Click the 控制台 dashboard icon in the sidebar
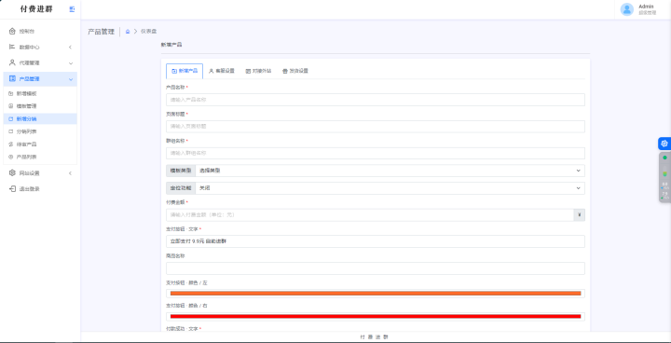The image size is (671, 343). tap(12, 31)
